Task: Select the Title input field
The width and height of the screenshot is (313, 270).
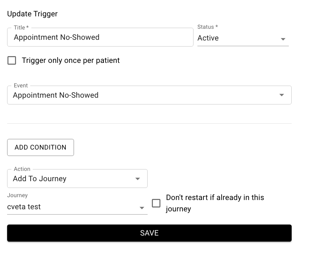Action: coord(100,37)
